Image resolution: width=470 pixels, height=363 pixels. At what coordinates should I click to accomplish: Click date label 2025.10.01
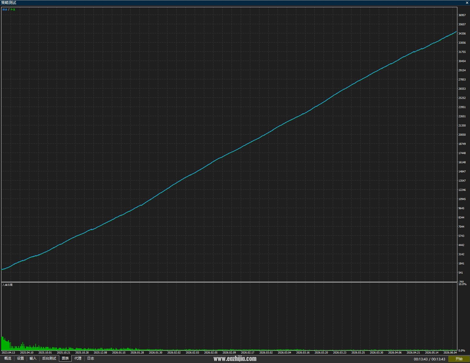[45, 352]
